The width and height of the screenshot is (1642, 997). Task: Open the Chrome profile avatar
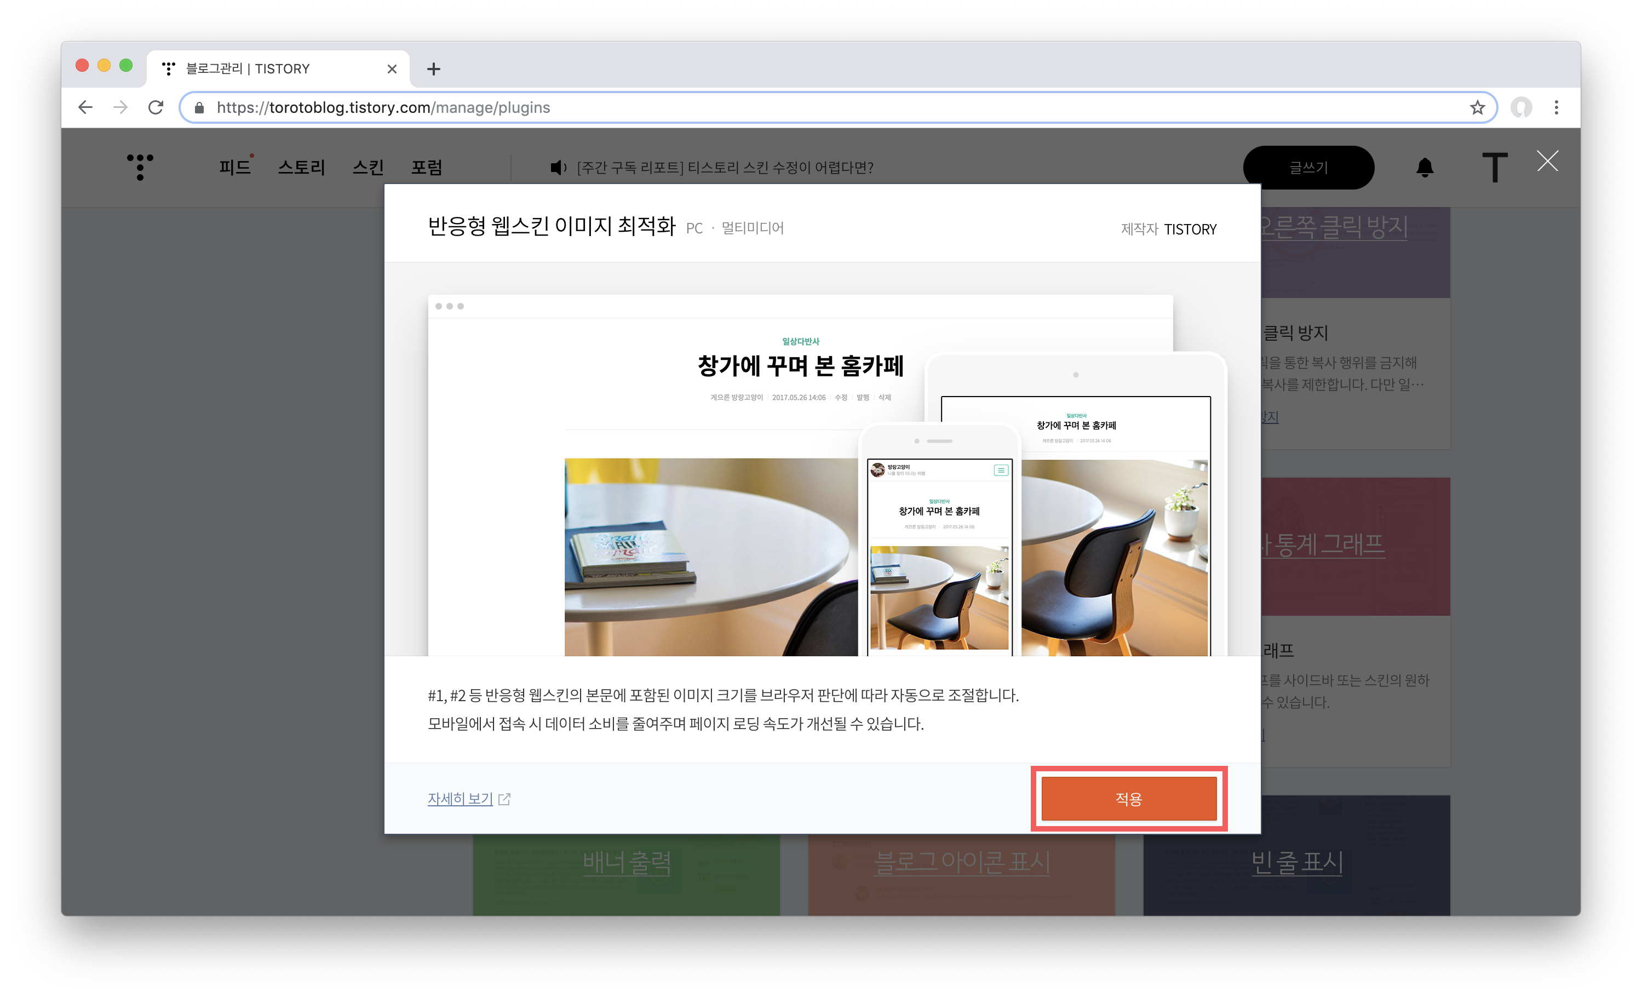pos(1521,107)
